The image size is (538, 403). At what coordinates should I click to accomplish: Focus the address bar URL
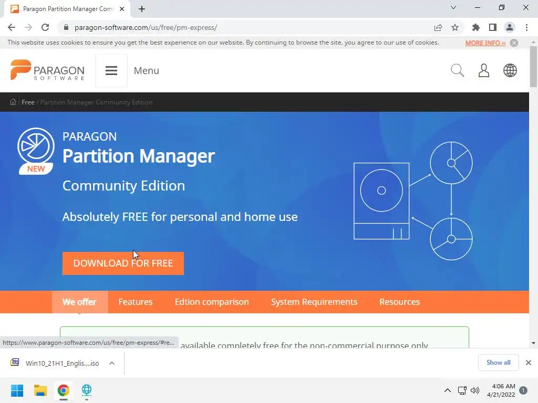(x=146, y=27)
